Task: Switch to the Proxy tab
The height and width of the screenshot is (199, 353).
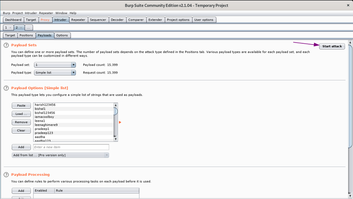Action: click(x=45, y=20)
